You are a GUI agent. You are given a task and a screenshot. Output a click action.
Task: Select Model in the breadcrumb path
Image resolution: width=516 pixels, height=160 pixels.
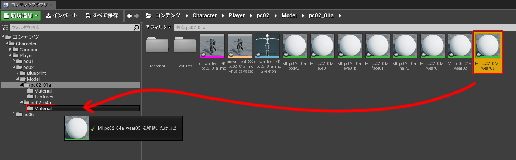pos(289,15)
